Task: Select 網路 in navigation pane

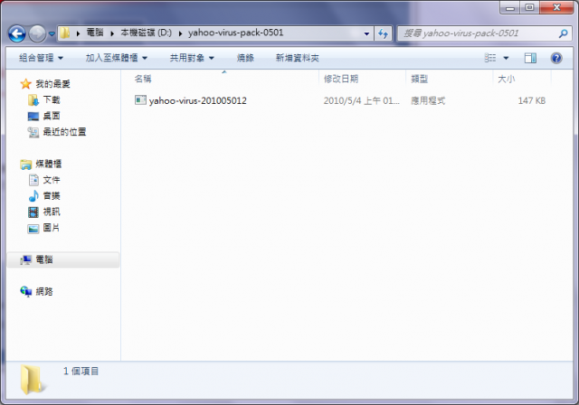Action: [x=44, y=292]
